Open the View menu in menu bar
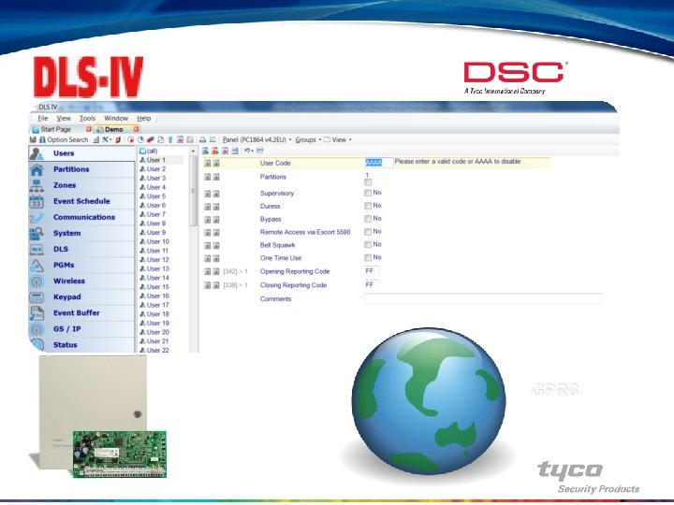Viewport: 674px width, 505px height. tap(64, 118)
